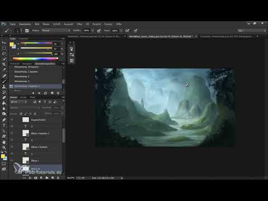Select the Brush tool in the toolbox

click(4, 82)
